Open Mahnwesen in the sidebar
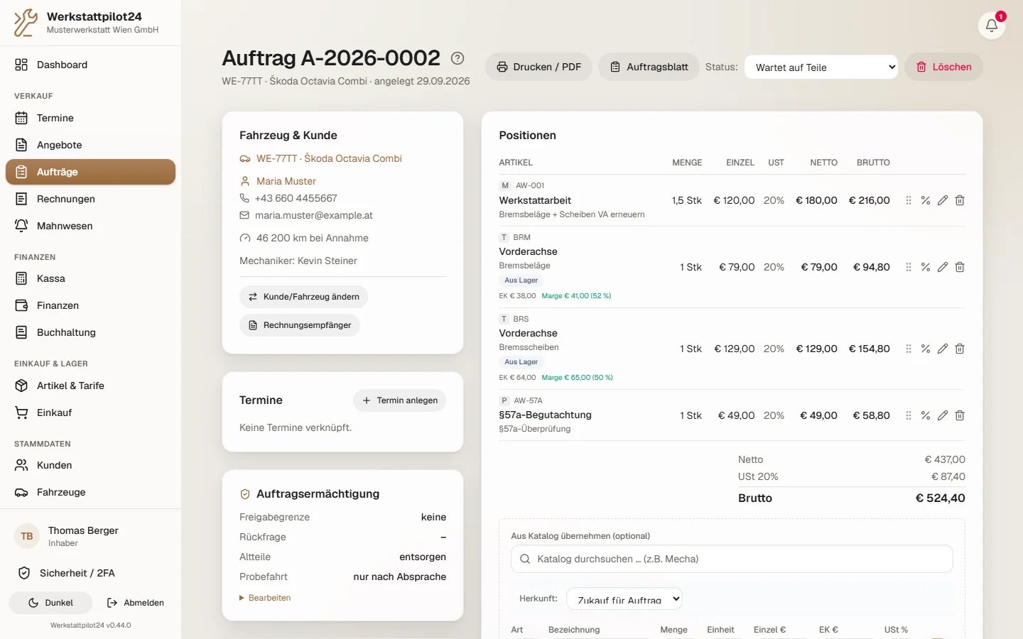This screenshot has height=639, width=1023. (90, 226)
